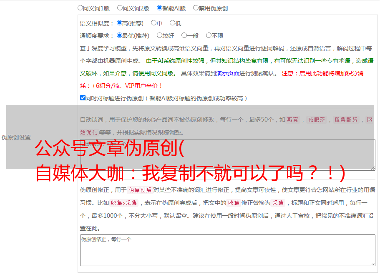Choose the 智能AI版 radio option

coord(159,8)
